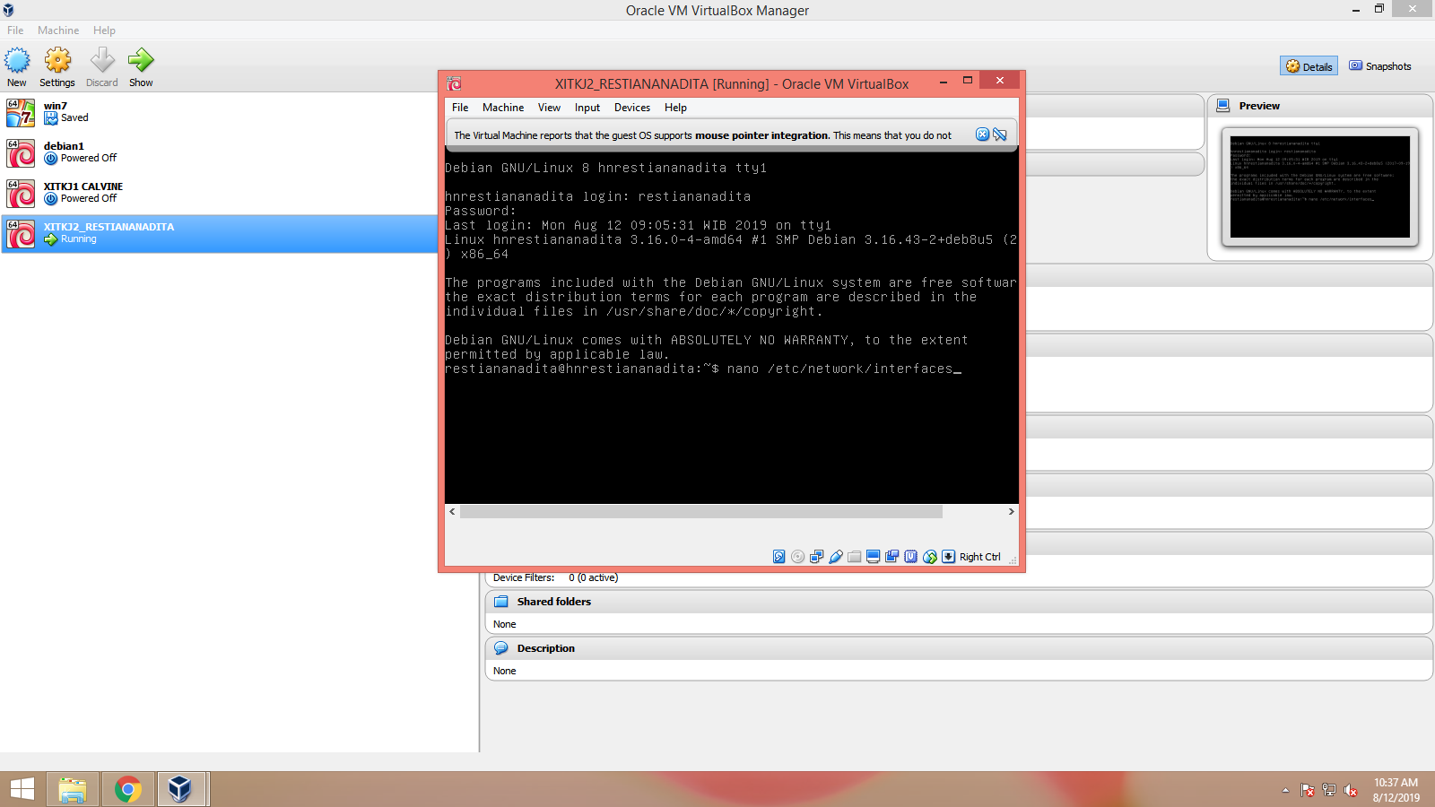
Task: Click the VM window's horizontal scrollbar
Action: tap(701, 512)
